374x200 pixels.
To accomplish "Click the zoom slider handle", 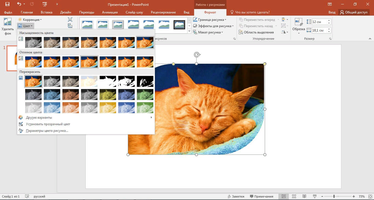I will [x=334, y=196].
